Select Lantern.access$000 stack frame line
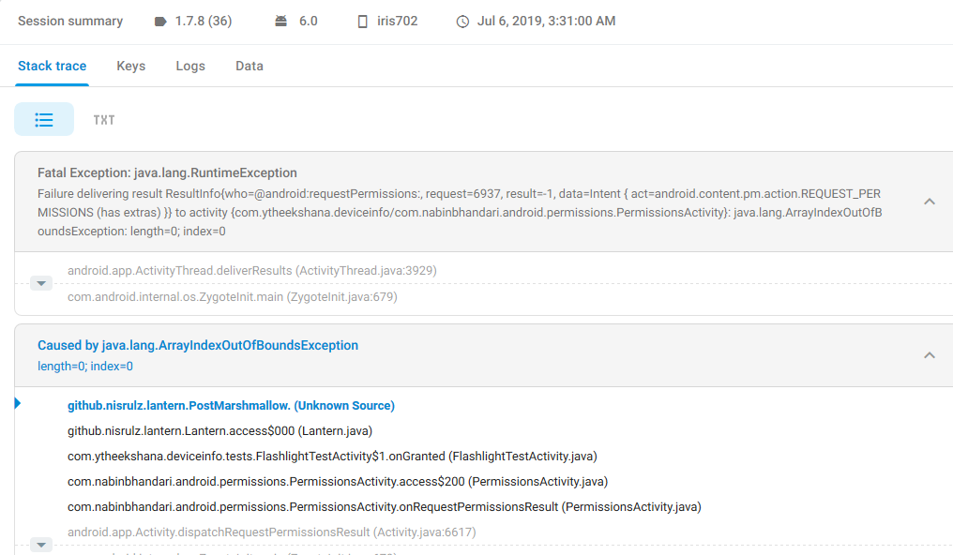Viewport: 953px width, 555px height. (x=220, y=431)
